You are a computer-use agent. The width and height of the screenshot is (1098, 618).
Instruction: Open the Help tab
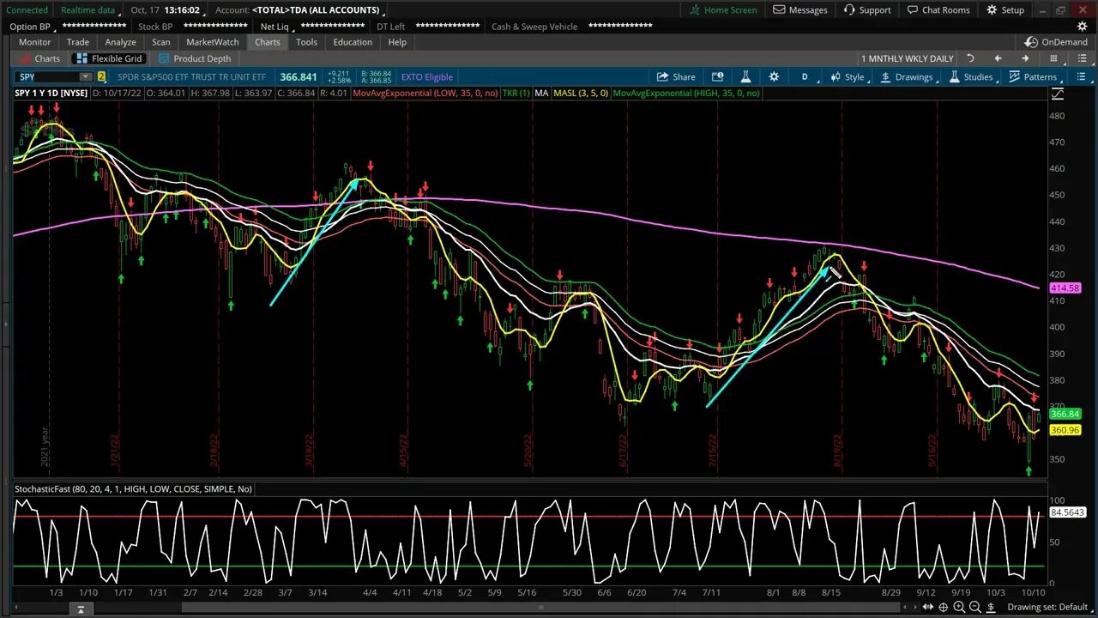(x=397, y=42)
